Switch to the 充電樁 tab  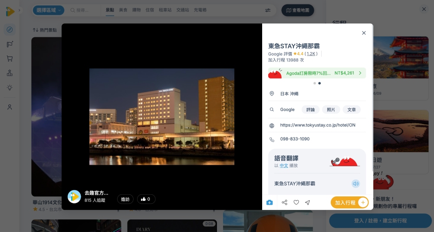coord(200,10)
